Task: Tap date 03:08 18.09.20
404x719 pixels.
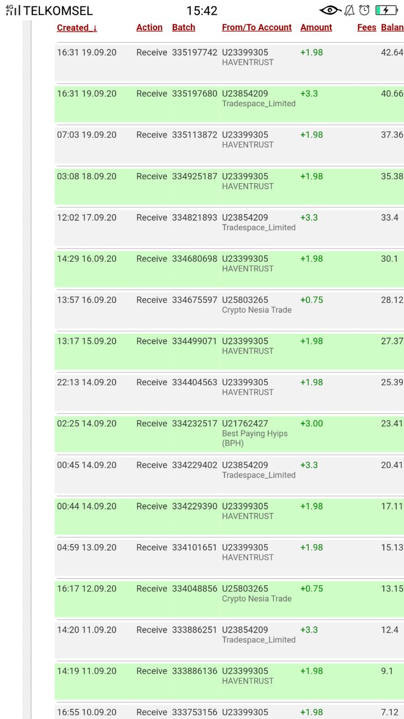Action: [87, 176]
